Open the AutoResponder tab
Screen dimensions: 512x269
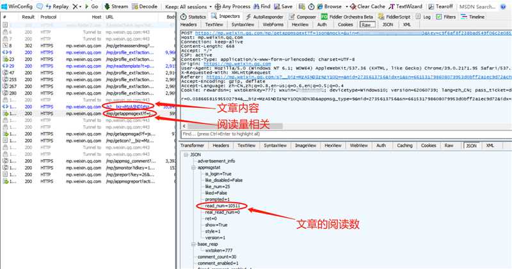click(x=265, y=17)
